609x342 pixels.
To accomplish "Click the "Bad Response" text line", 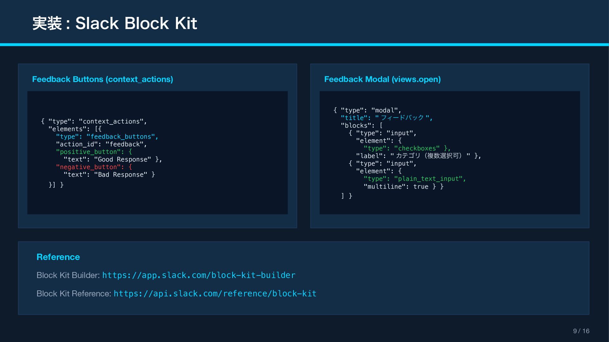I will click(x=109, y=174).
